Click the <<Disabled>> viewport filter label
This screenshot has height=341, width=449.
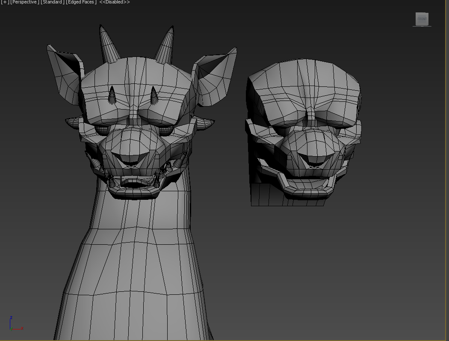coord(115,2)
